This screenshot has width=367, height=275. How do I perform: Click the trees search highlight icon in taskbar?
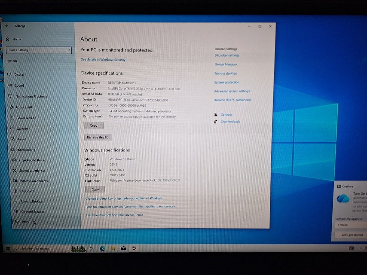point(78,249)
